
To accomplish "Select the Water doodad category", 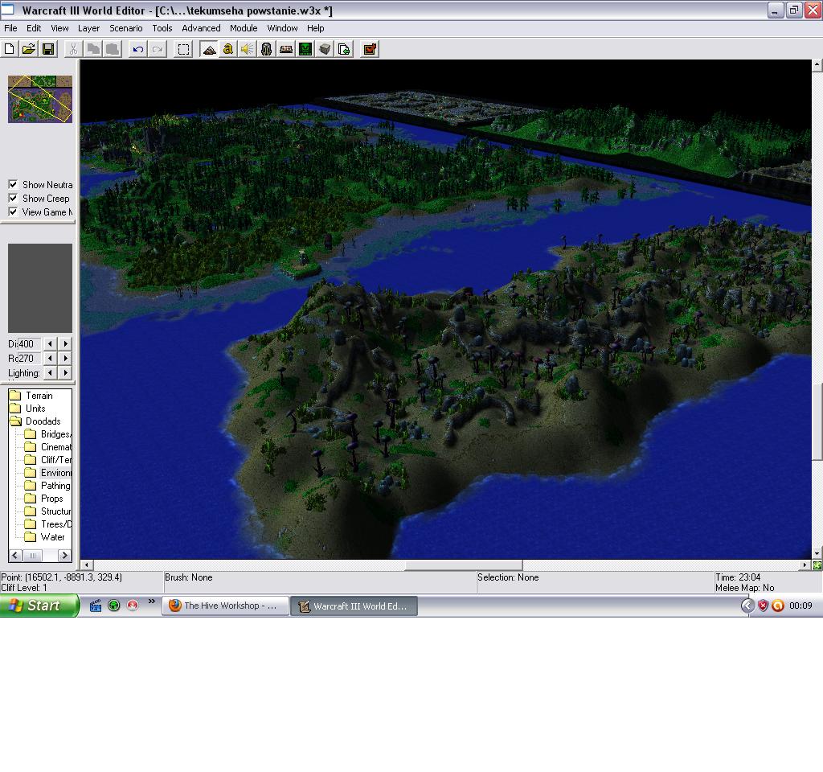I will click(x=45, y=536).
